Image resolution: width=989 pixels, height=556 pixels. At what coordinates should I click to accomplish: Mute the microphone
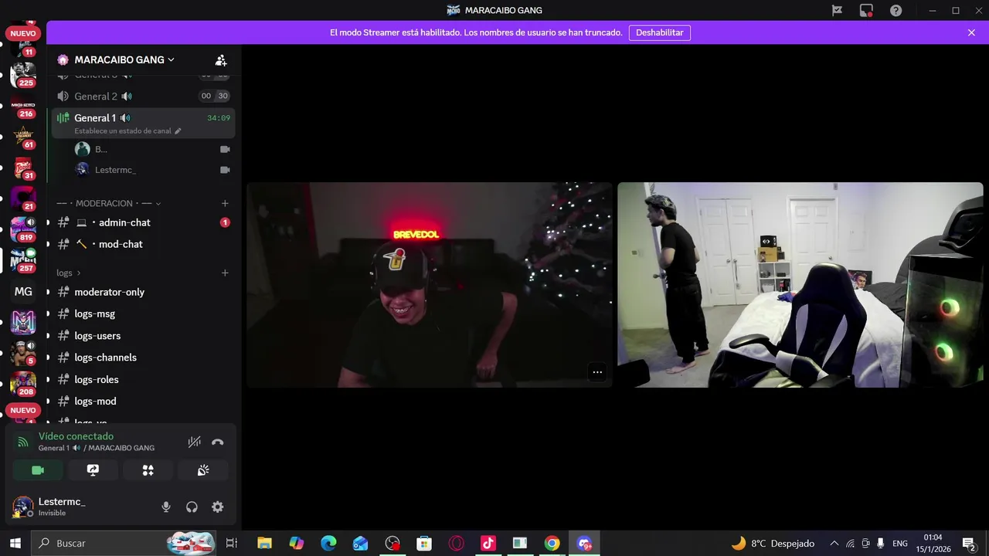pos(165,507)
